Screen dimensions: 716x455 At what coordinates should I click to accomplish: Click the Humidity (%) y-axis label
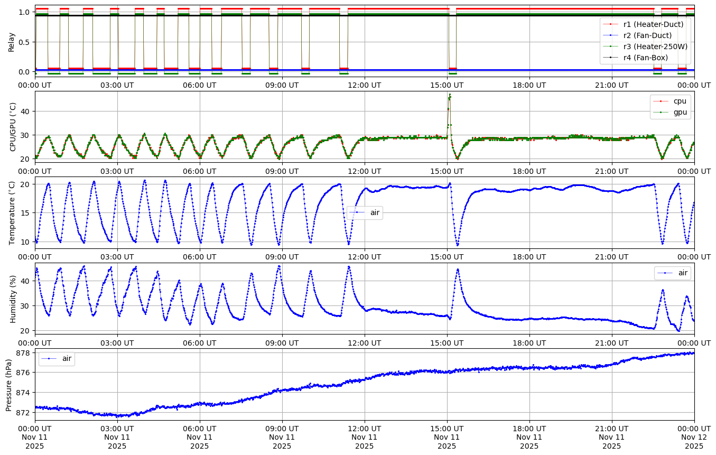point(13,299)
